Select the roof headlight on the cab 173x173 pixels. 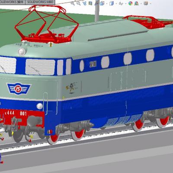tap(22, 51)
